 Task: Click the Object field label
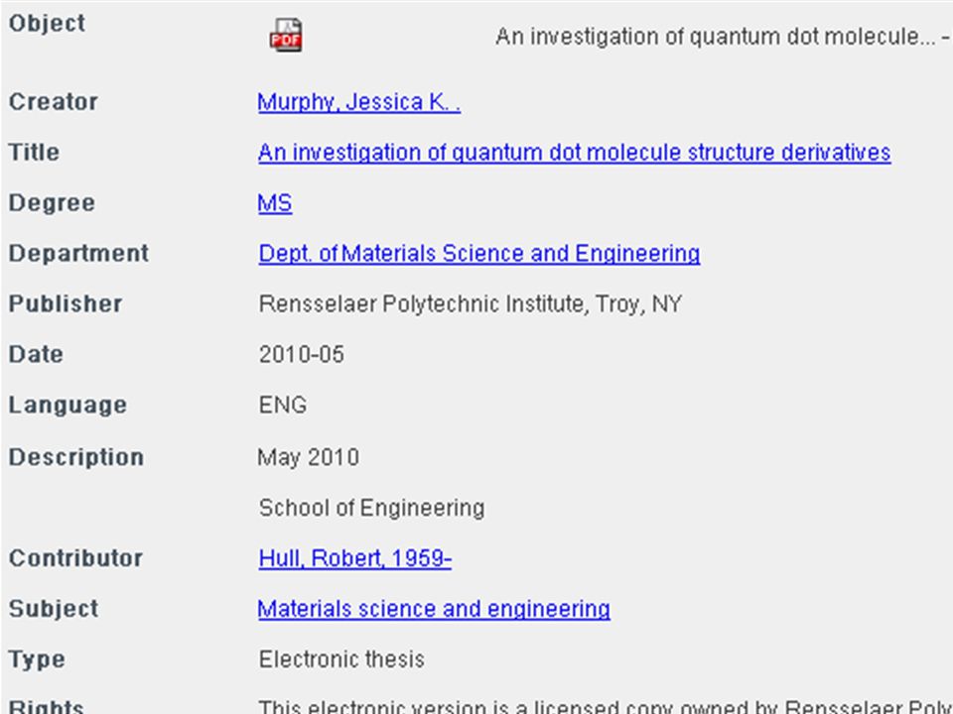(47, 23)
